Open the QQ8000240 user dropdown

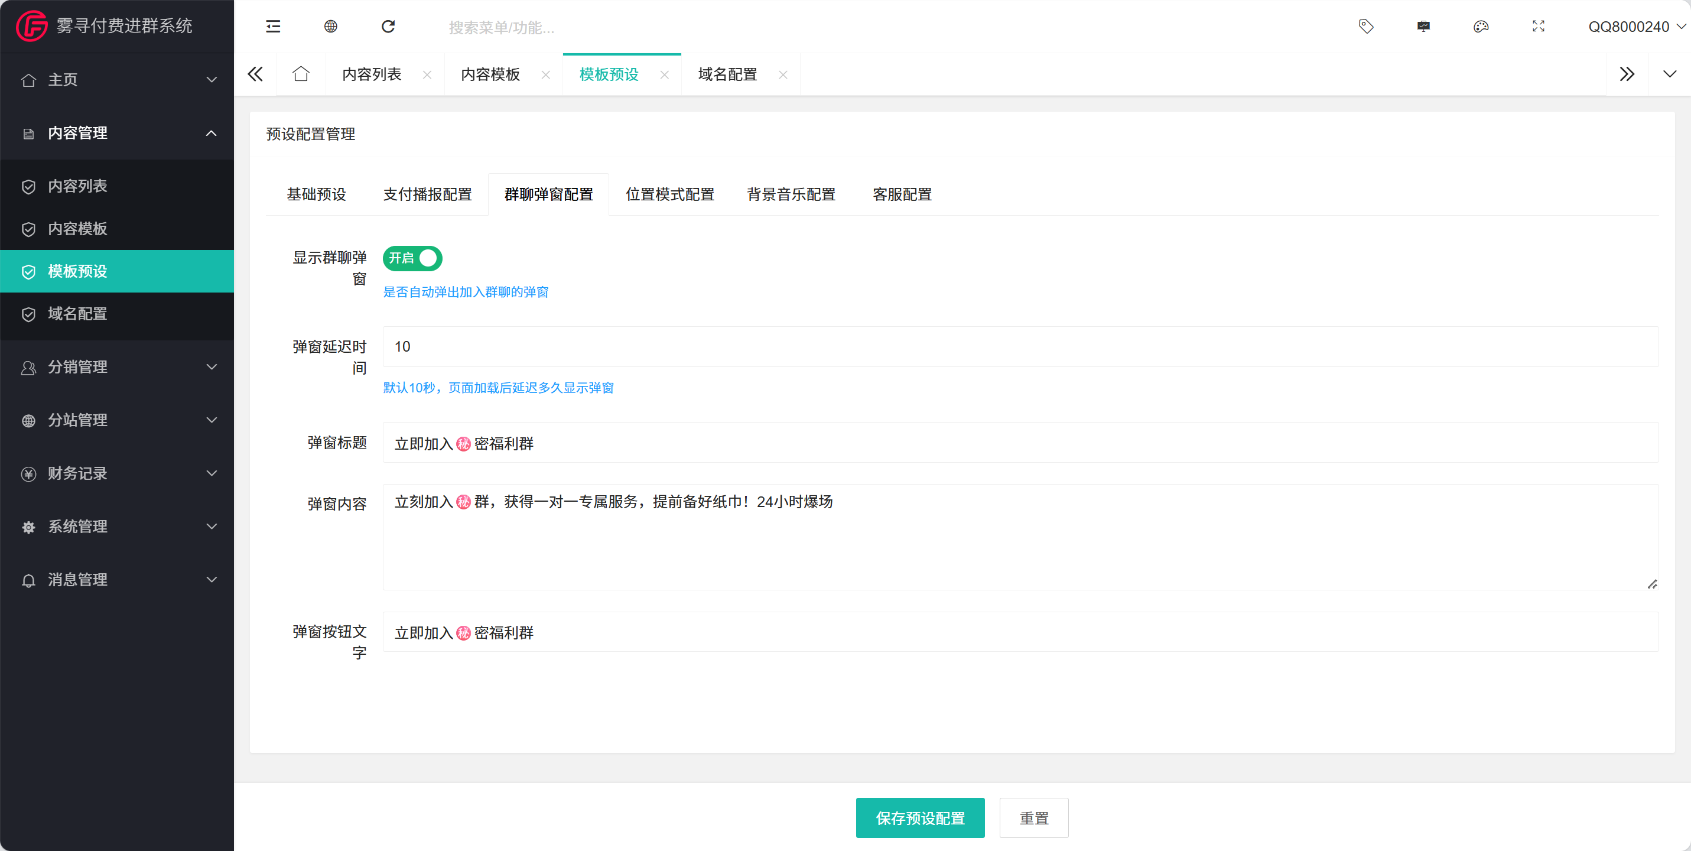coord(1637,26)
